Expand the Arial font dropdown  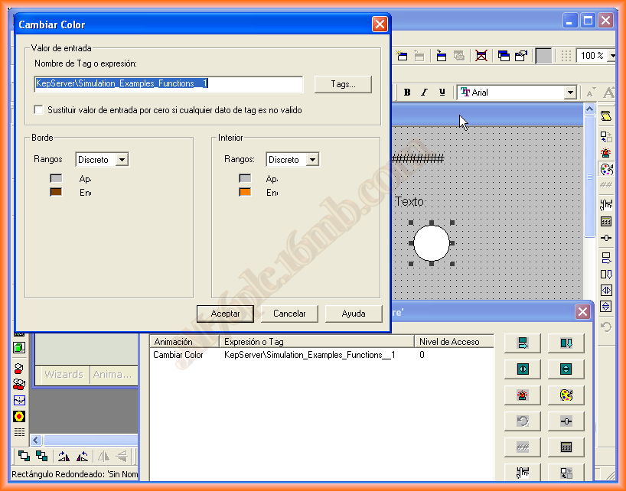point(569,93)
